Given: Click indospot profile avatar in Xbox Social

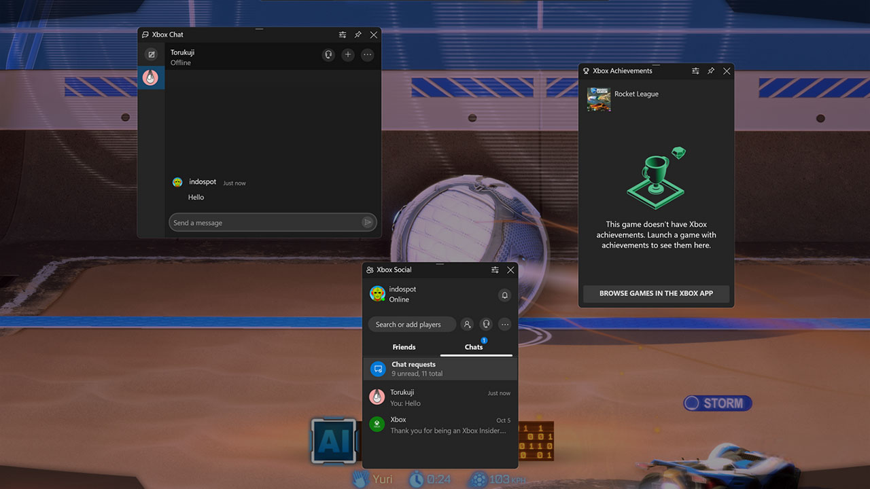Looking at the screenshot, I should [377, 293].
